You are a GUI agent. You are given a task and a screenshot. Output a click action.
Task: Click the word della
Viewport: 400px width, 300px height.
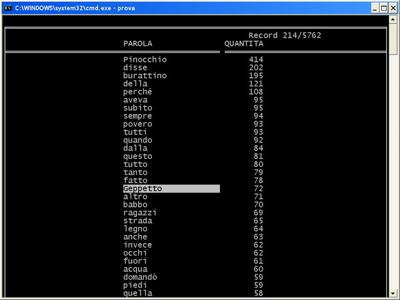(135, 84)
